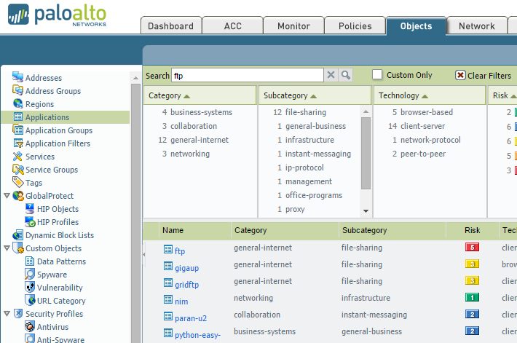517x343 pixels.
Task: Click the green risk 1 badge for nim
Action: [x=472, y=298]
